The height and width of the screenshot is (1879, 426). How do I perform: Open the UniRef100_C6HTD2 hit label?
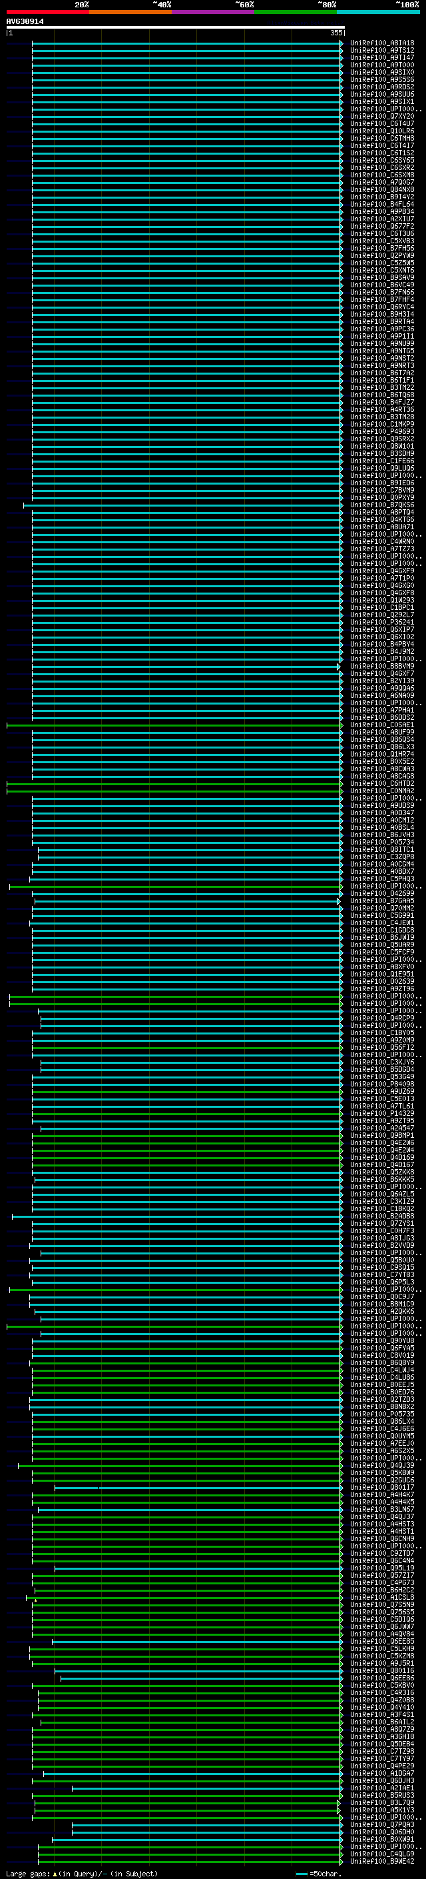click(x=381, y=783)
